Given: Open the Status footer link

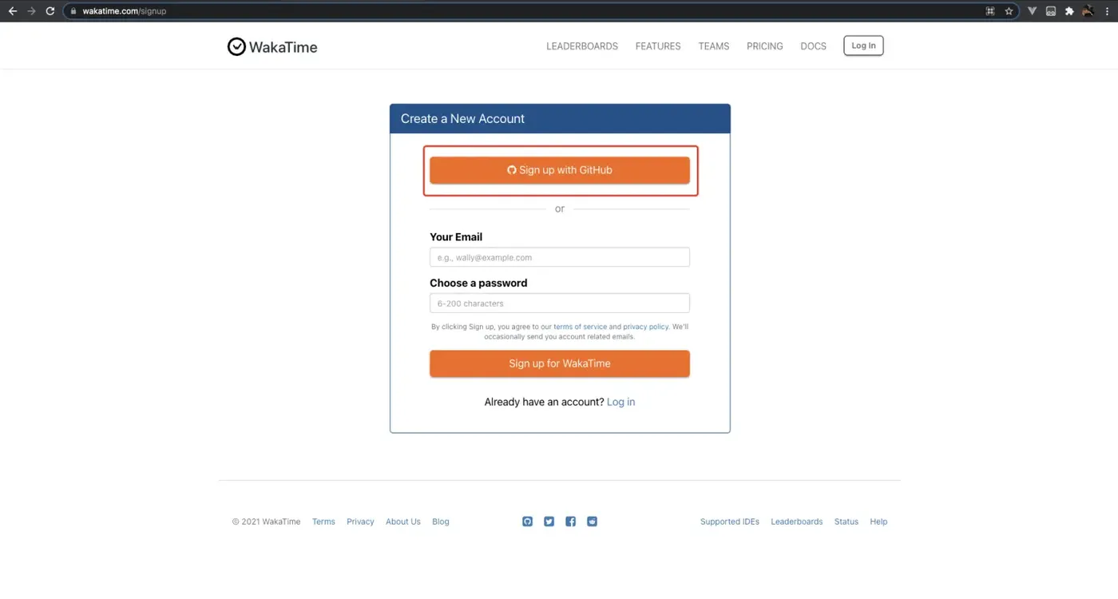Looking at the screenshot, I should [x=846, y=522].
